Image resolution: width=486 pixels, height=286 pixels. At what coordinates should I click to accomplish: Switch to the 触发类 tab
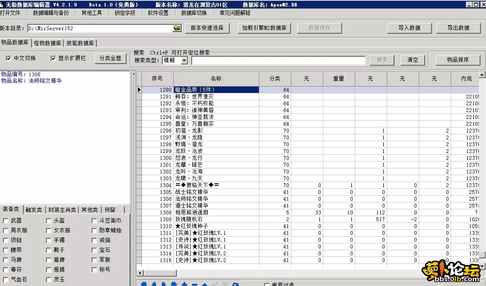coord(34,210)
